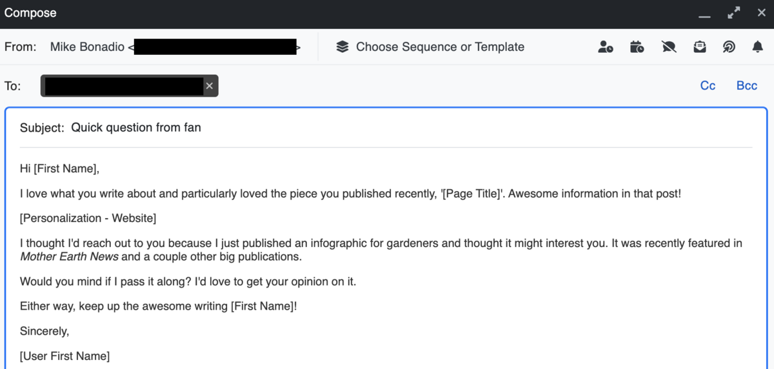Click the open envelope tracking icon
The image size is (774, 369).
pos(700,47)
